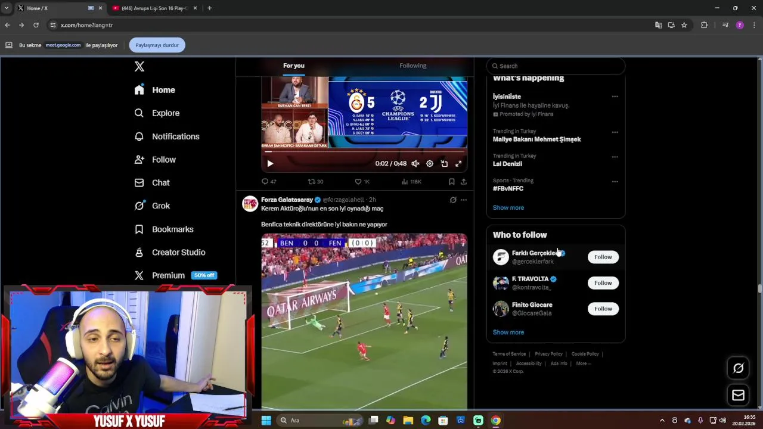View analytics showing 116K views
763x429 pixels.
click(411, 182)
